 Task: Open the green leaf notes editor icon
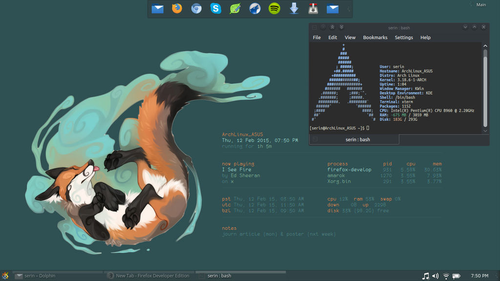click(x=235, y=9)
